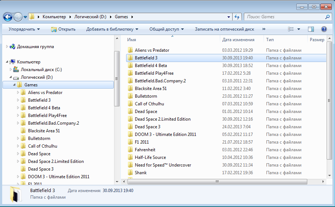This screenshot has height=207, width=335.
Task: Open the Общий доступ menu
Action: [167, 29]
